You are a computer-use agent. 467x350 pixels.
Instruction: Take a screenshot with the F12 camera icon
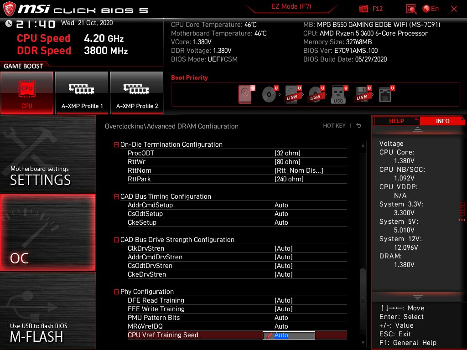click(x=363, y=9)
